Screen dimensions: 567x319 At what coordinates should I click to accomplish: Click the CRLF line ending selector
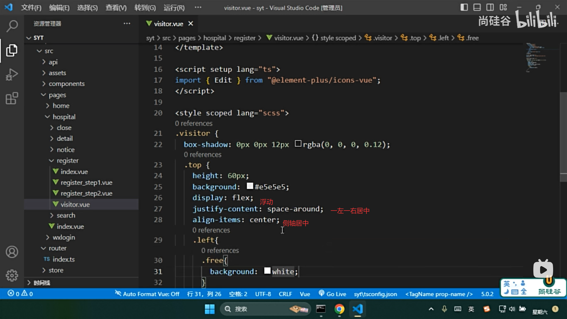[285, 294]
